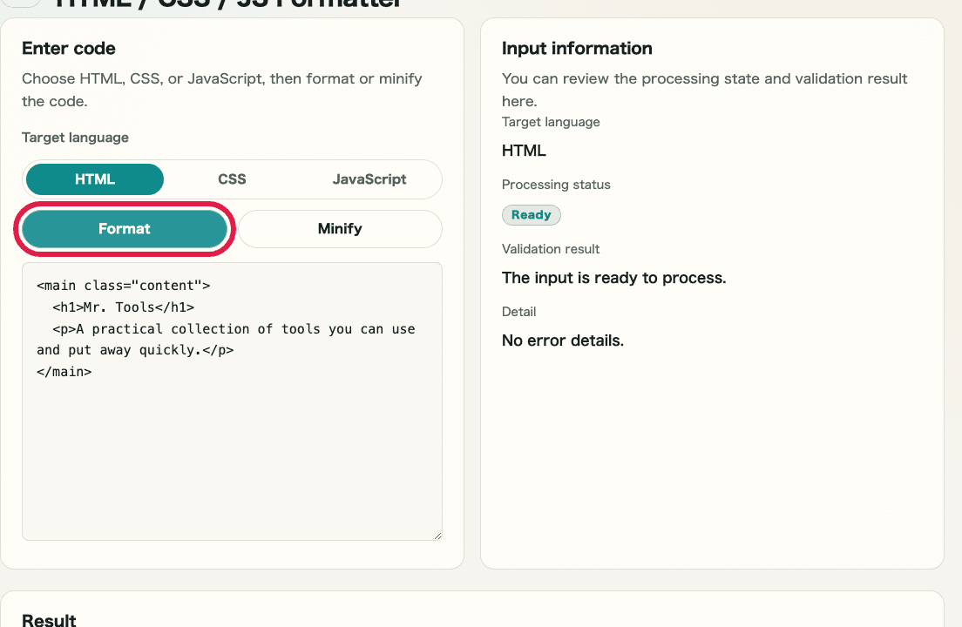The image size is (962, 627).
Task: Keep HTML as the target language
Action: 94,179
